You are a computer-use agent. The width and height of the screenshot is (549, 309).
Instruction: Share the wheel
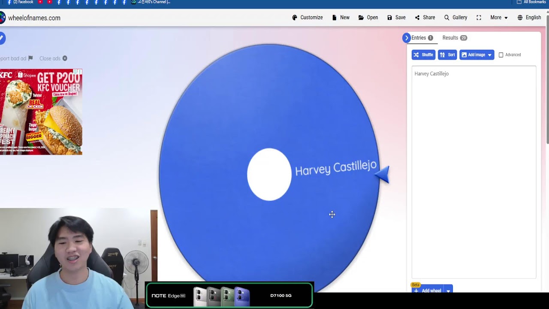pos(425,18)
